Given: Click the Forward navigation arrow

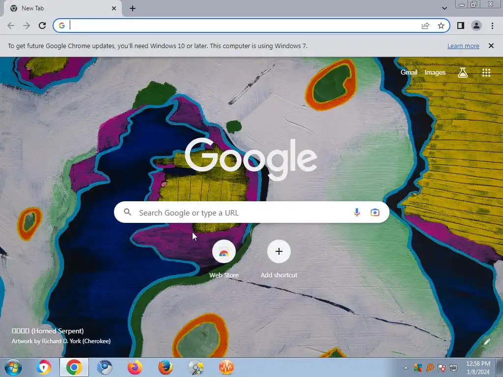Looking at the screenshot, I should click(x=27, y=26).
